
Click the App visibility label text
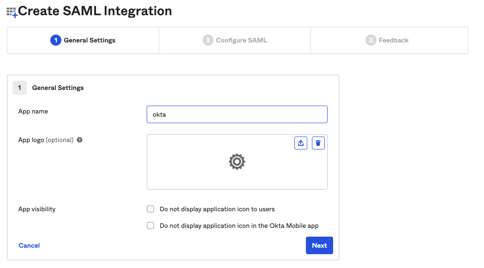point(37,209)
